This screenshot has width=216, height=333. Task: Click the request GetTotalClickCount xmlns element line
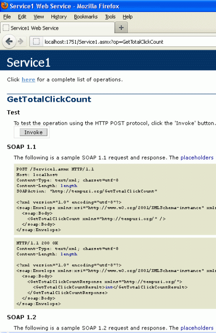pyautogui.click(x=96, y=219)
